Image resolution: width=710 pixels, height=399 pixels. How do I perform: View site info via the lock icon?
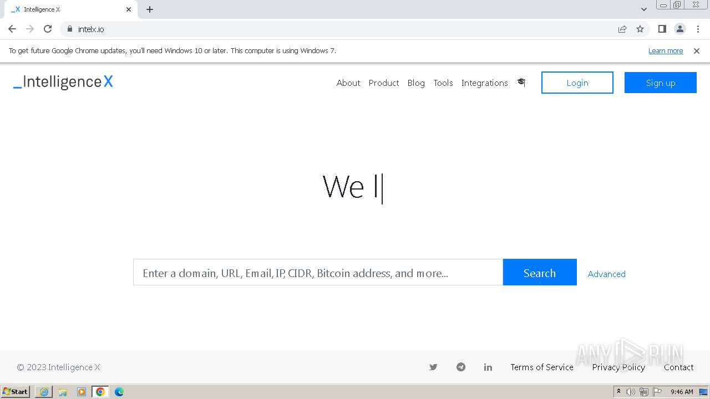click(x=69, y=29)
